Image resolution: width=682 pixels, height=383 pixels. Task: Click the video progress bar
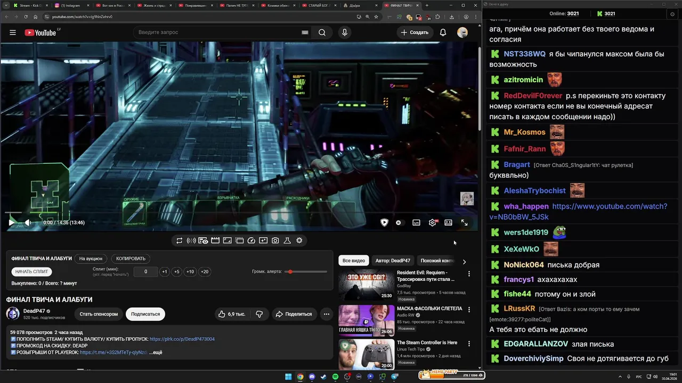[x=239, y=212]
